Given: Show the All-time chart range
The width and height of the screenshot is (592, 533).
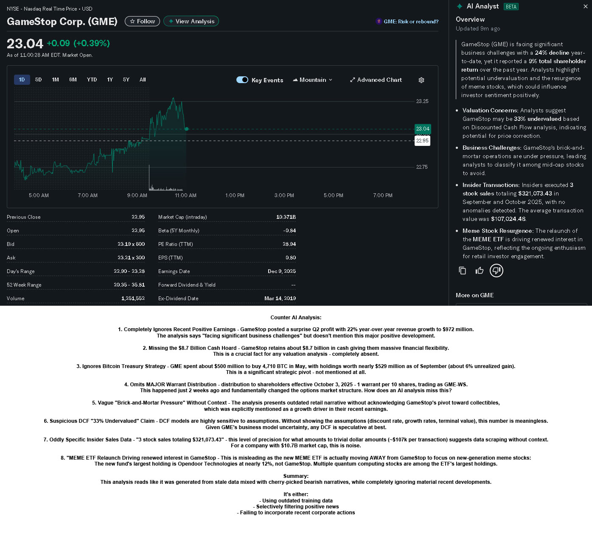Looking at the screenshot, I should coord(143,80).
